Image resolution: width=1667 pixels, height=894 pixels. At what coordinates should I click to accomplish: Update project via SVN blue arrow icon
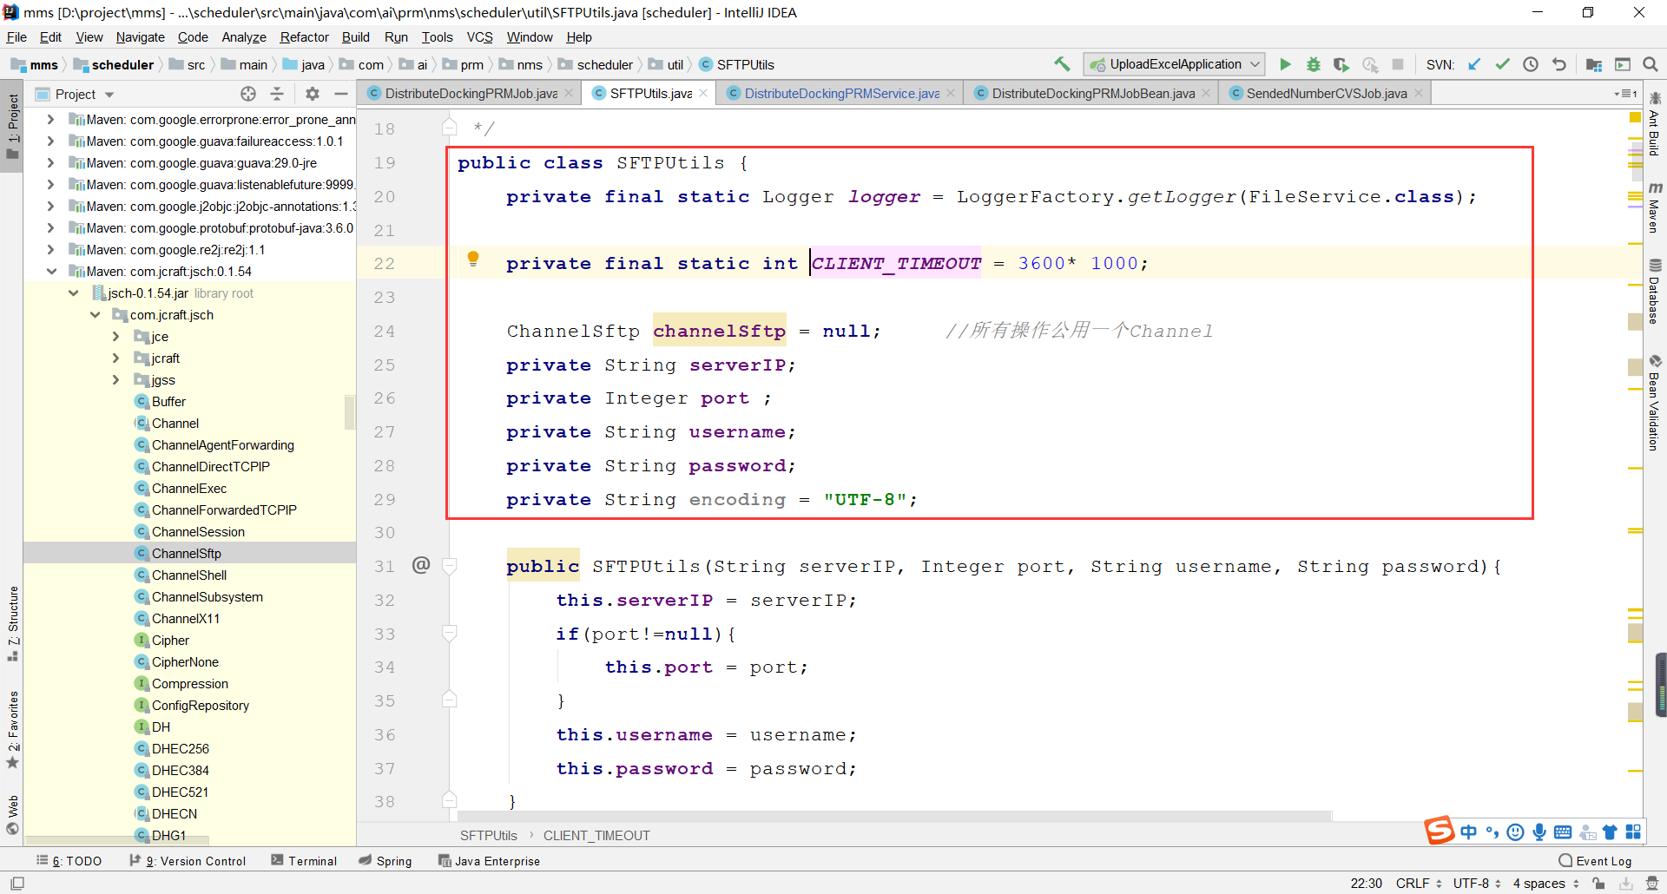coord(1474,64)
